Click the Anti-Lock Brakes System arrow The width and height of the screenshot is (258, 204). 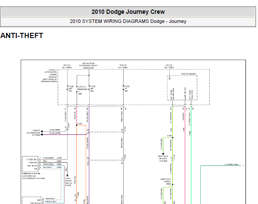coord(163,154)
